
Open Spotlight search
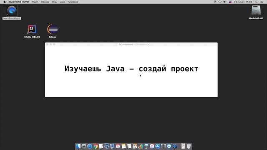point(256,2)
